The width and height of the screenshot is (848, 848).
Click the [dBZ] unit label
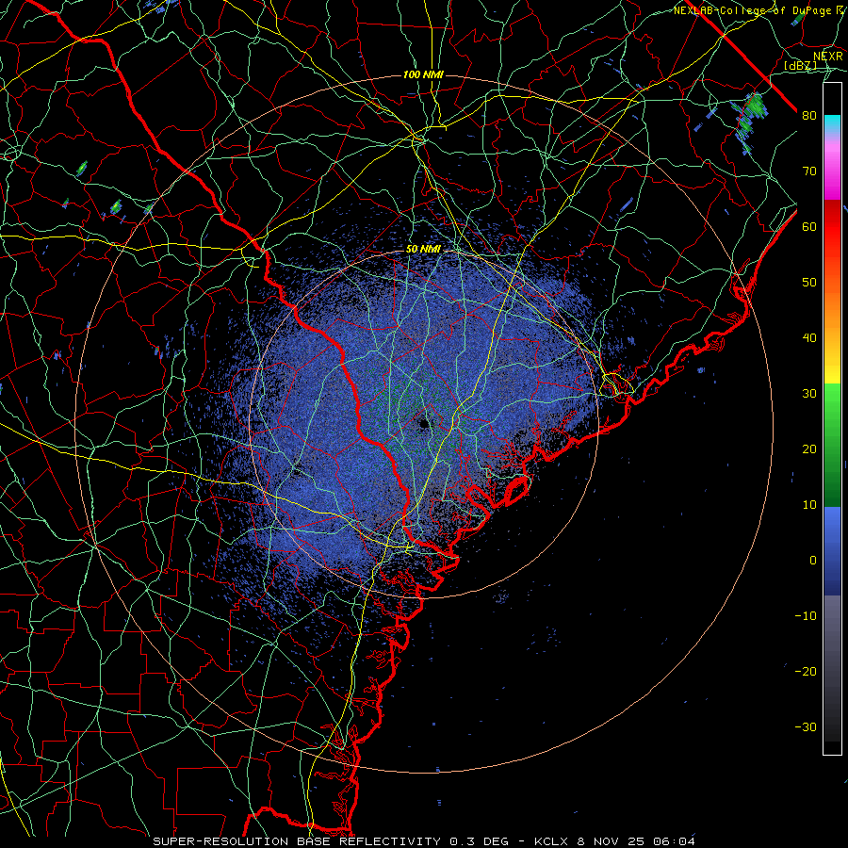point(800,66)
